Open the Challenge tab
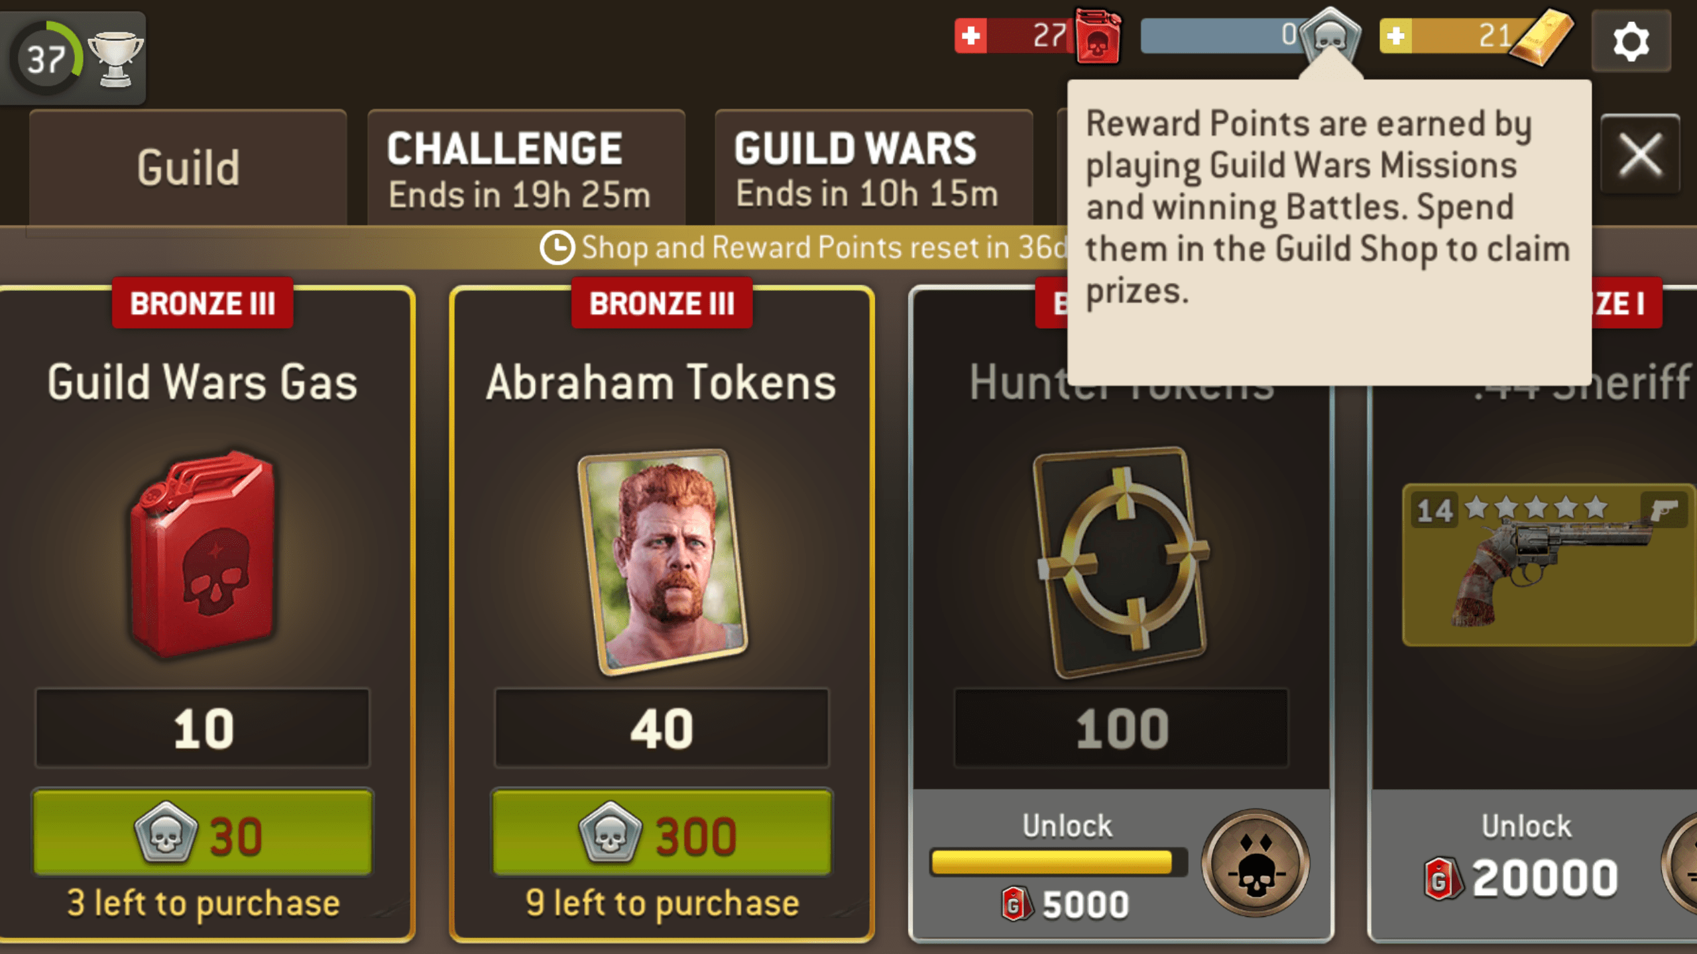Image resolution: width=1697 pixels, height=954 pixels. (526, 168)
